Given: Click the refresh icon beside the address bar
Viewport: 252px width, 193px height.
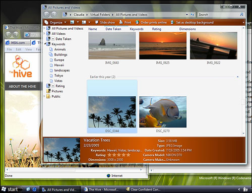Looking at the screenshot, I should pos(192,15).
